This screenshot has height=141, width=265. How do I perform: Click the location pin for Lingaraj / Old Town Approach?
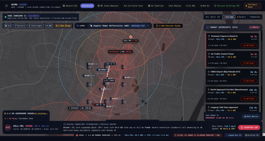pos(209,107)
